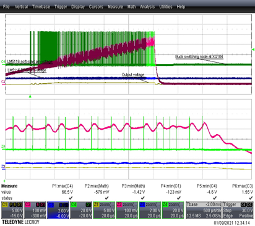Click the -1.42 V measurement value
This screenshot has width=255, height=226.
pyautogui.click(x=139, y=192)
